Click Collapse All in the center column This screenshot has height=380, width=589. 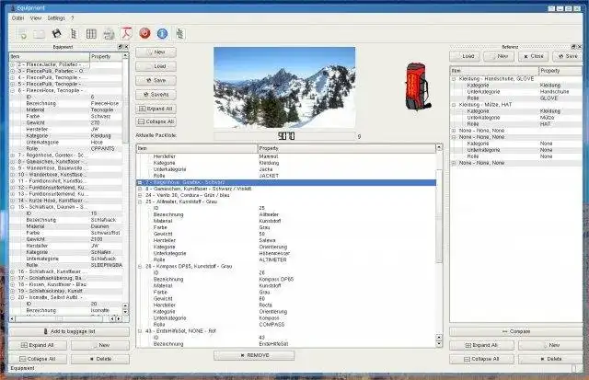tap(156, 121)
